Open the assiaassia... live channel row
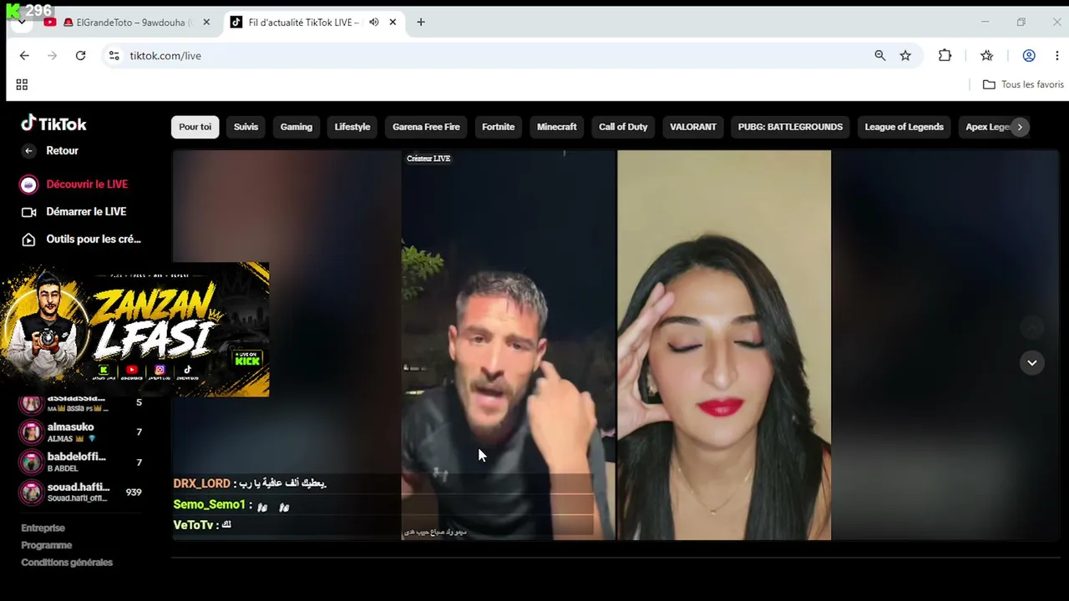 point(82,403)
